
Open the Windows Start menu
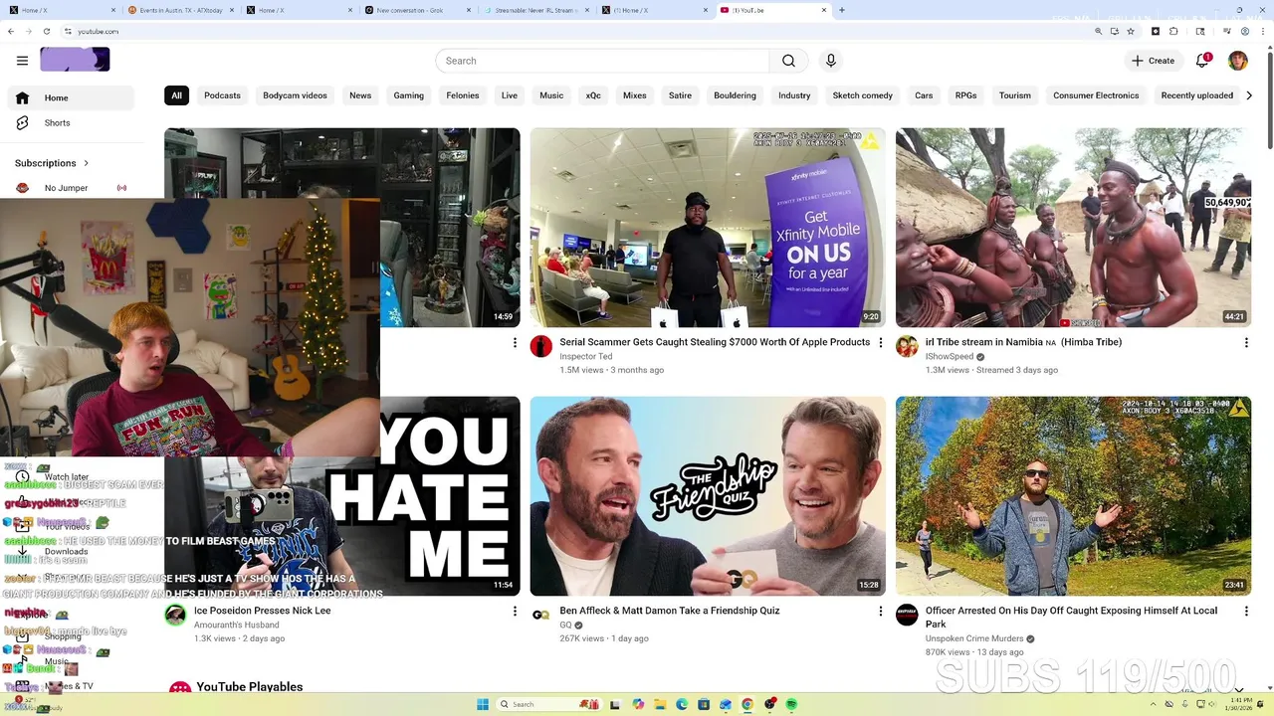[x=483, y=704]
